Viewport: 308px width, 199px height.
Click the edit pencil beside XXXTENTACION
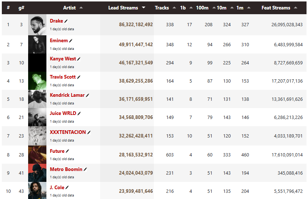click(x=89, y=132)
